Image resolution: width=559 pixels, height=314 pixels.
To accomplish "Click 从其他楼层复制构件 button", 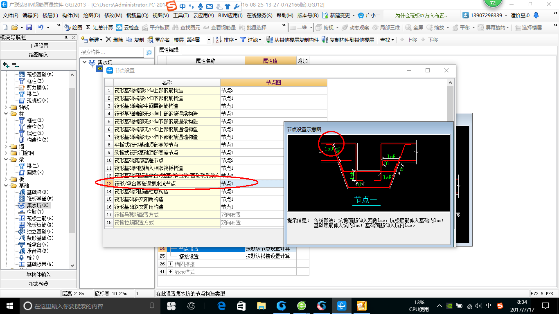I will 293,40.
